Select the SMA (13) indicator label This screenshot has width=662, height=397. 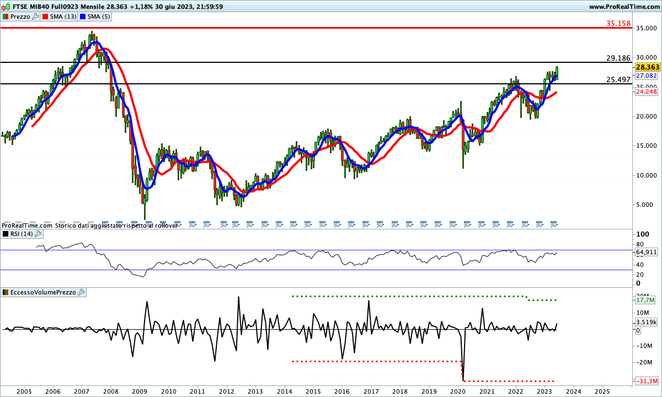(x=63, y=17)
